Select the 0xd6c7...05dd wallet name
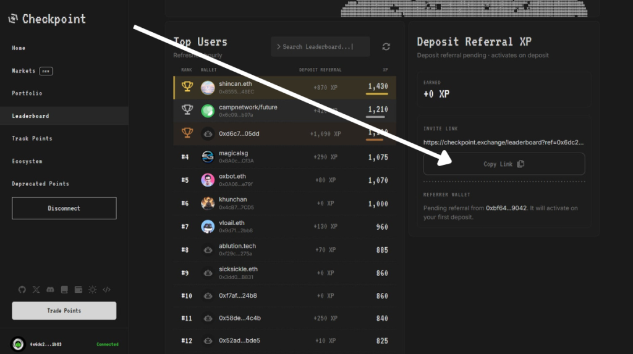633x354 pixels. 239,133
